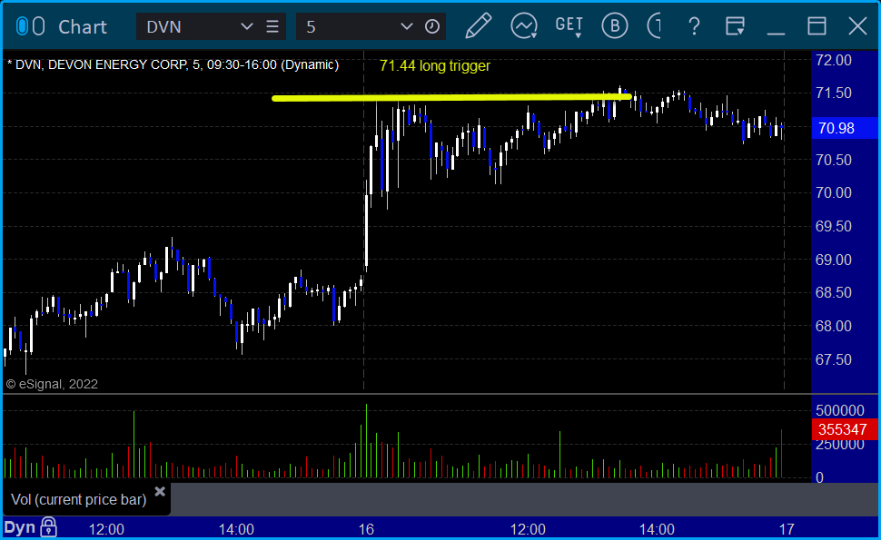Click the 69.00 price axis label
The image size is (881, 540).
click(833, 260)
